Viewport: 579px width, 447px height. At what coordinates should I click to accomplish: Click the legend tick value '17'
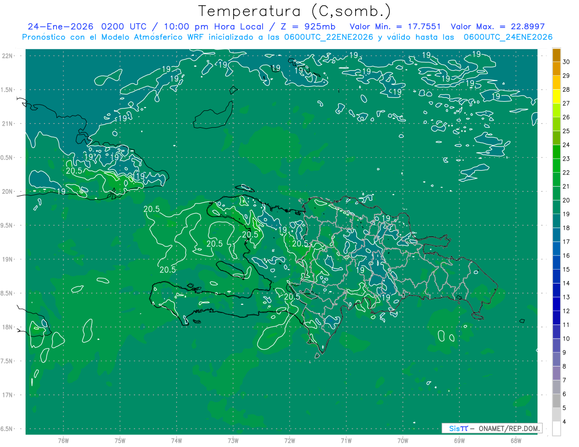pyautogui.click(x=566, y=242)
